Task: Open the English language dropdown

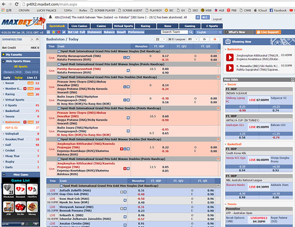Action: (x=209, y=32)
